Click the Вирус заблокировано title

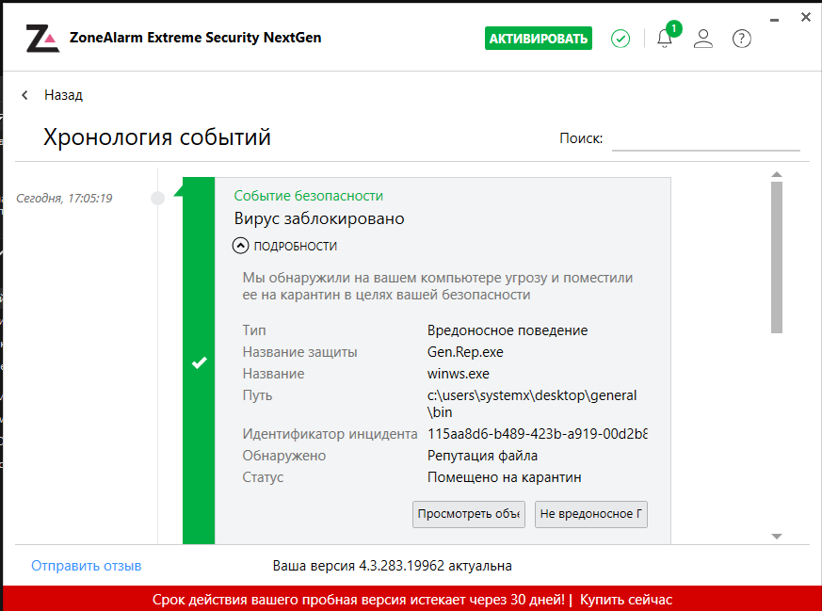click(319, 218)
